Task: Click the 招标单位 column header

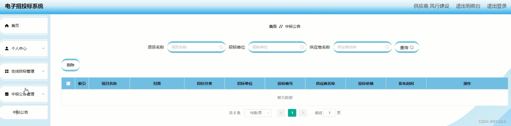Action: (x=245, y=84)
